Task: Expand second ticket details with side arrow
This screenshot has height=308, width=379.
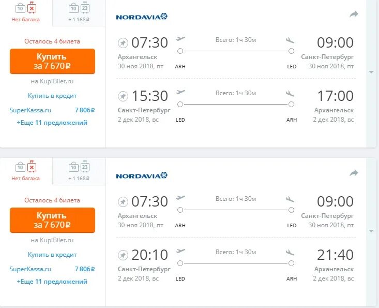Action: [x=371, y=231]
